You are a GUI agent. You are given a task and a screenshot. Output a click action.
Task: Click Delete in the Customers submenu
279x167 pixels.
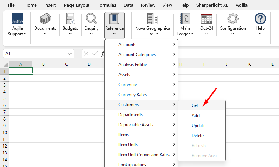[197, 136]
